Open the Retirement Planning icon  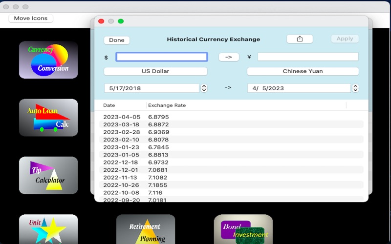click(x=146, y=229)
